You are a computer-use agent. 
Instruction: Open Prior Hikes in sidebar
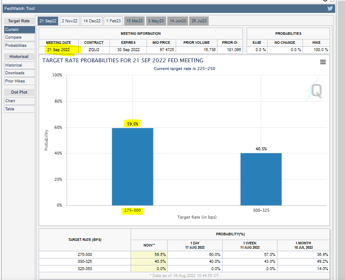click(x=19, y=81)
